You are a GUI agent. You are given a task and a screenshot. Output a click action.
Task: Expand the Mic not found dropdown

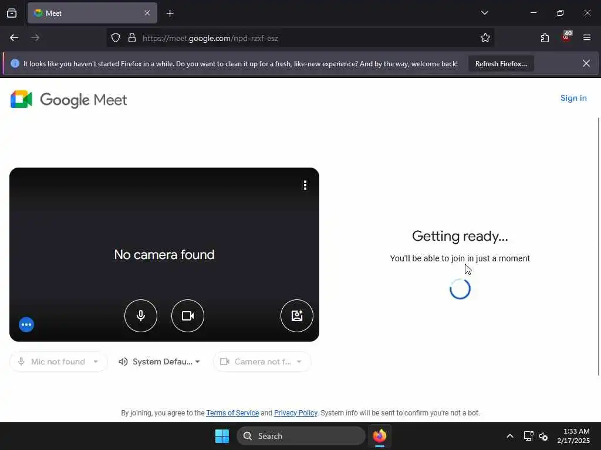(58, 362)
